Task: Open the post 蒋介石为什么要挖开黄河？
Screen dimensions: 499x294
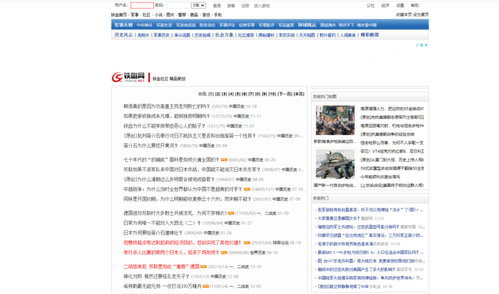Action: pos(151,146)
